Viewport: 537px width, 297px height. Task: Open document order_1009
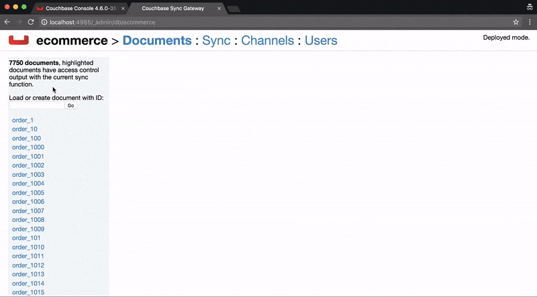tap(28, 229)
